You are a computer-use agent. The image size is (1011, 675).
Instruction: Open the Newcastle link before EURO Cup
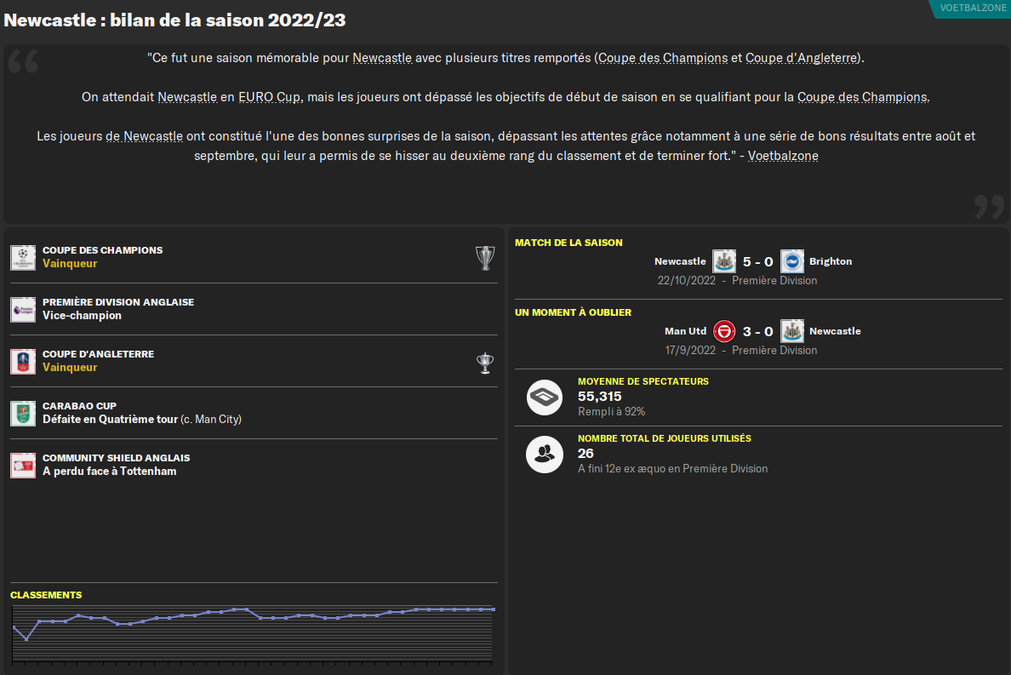(x=187, y=97)
